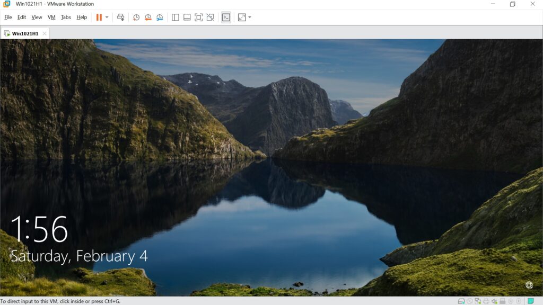Close the Win1021H1 tab
543x305 pixels.
click(45, 33)
